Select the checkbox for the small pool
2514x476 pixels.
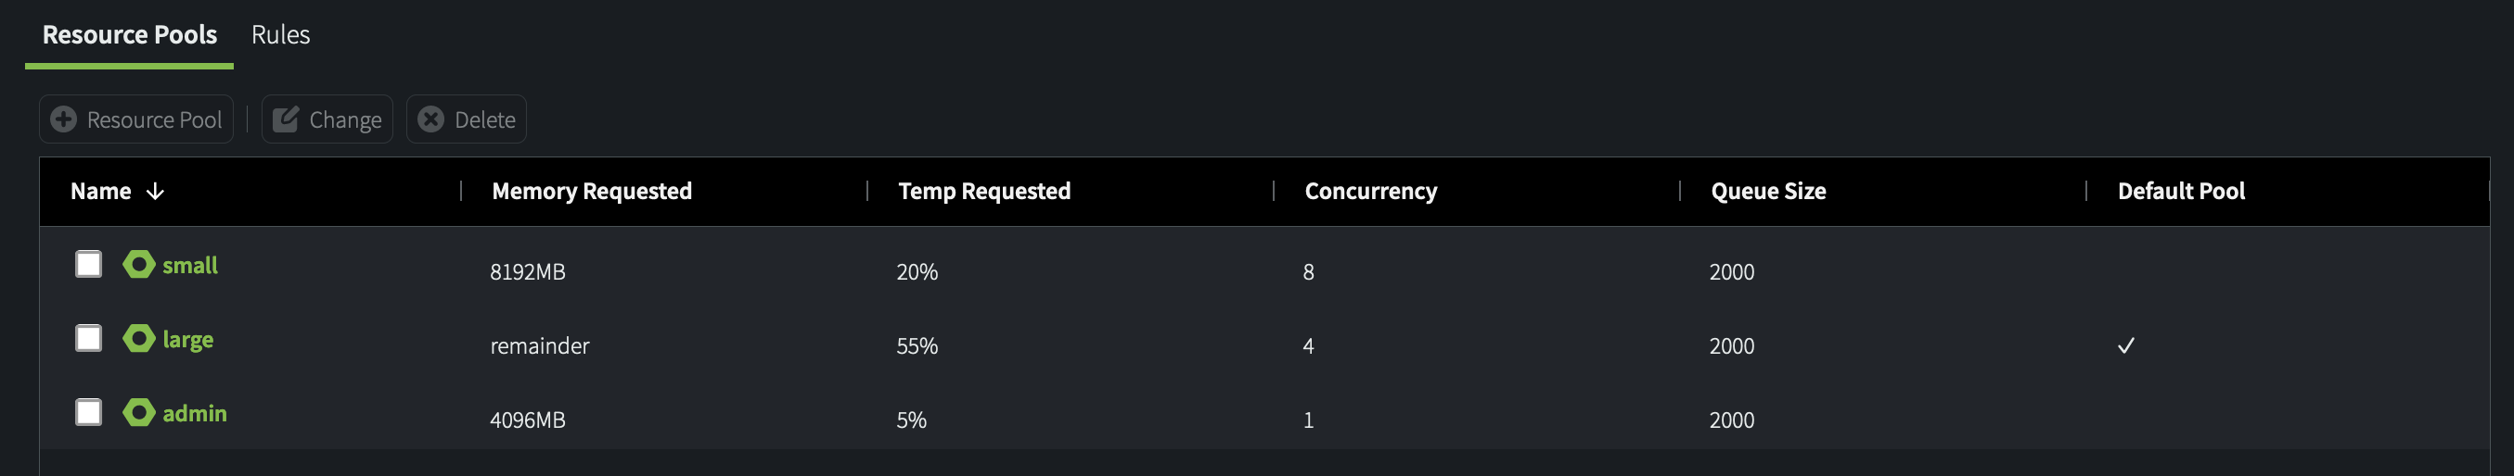coord(89,265)
